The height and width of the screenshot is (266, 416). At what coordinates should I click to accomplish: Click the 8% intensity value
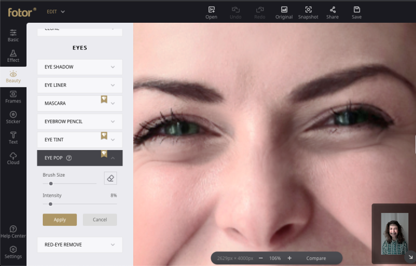click(x=114, y=196)
